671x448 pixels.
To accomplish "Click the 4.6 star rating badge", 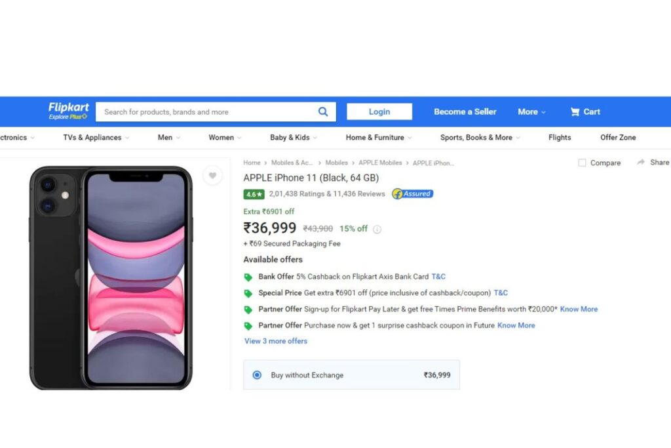I will coord(254,194).
